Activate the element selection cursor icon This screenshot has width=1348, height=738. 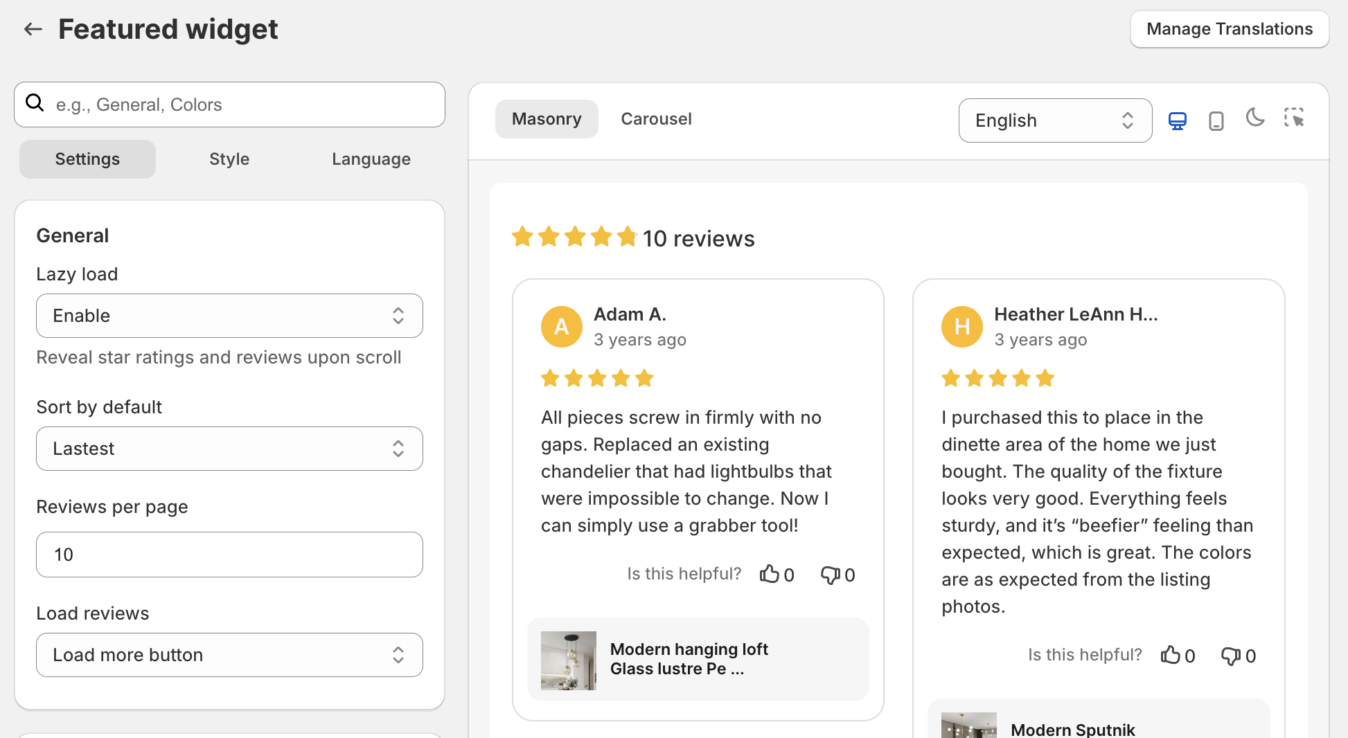pos(1293,118)
